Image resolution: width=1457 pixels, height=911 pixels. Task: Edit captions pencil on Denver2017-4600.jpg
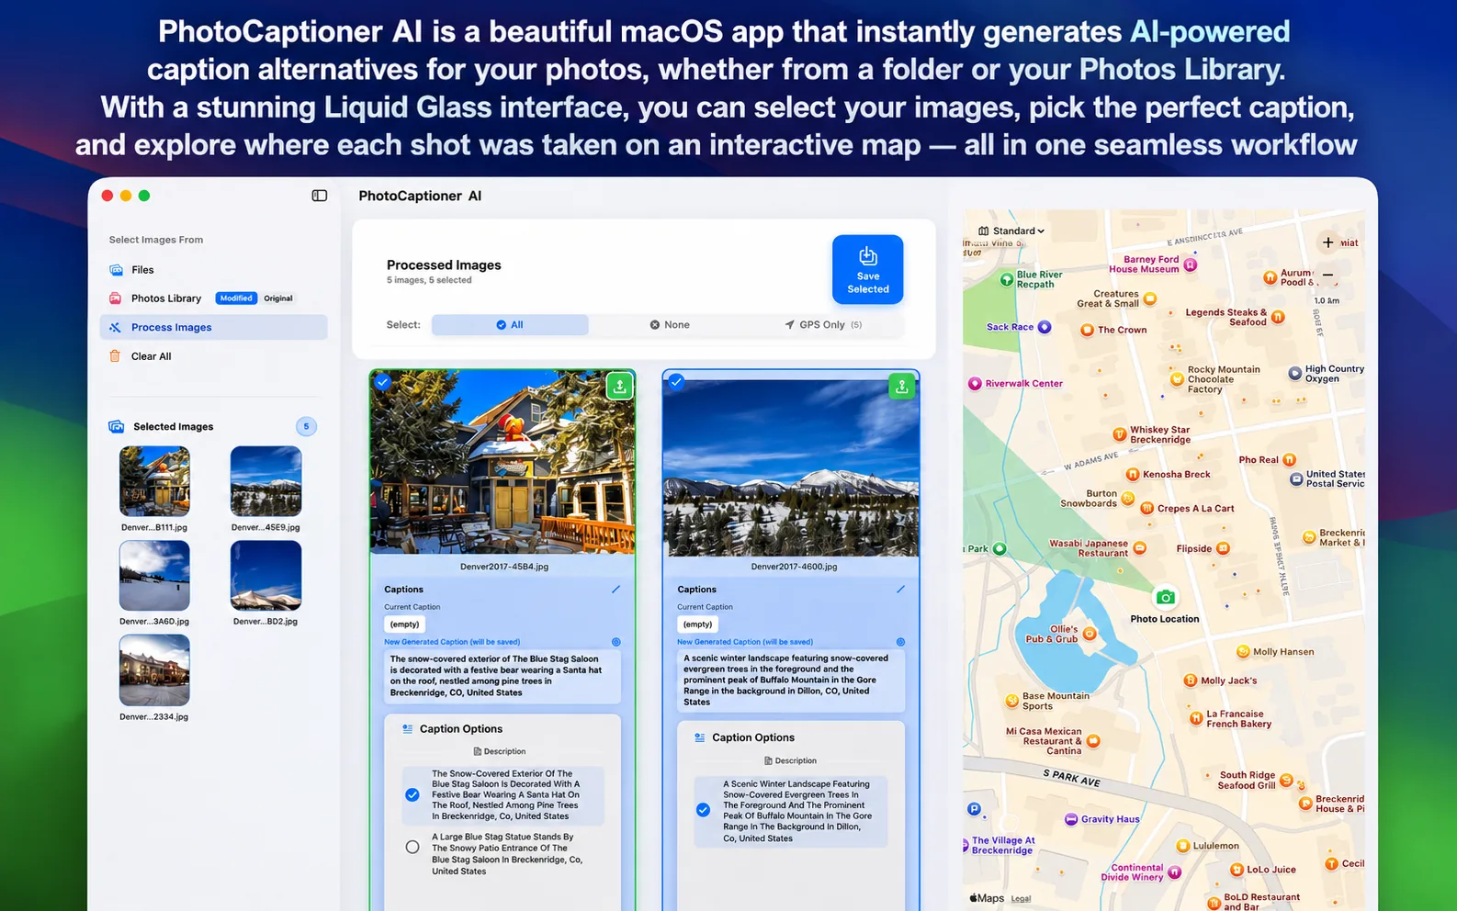[900, 590]
